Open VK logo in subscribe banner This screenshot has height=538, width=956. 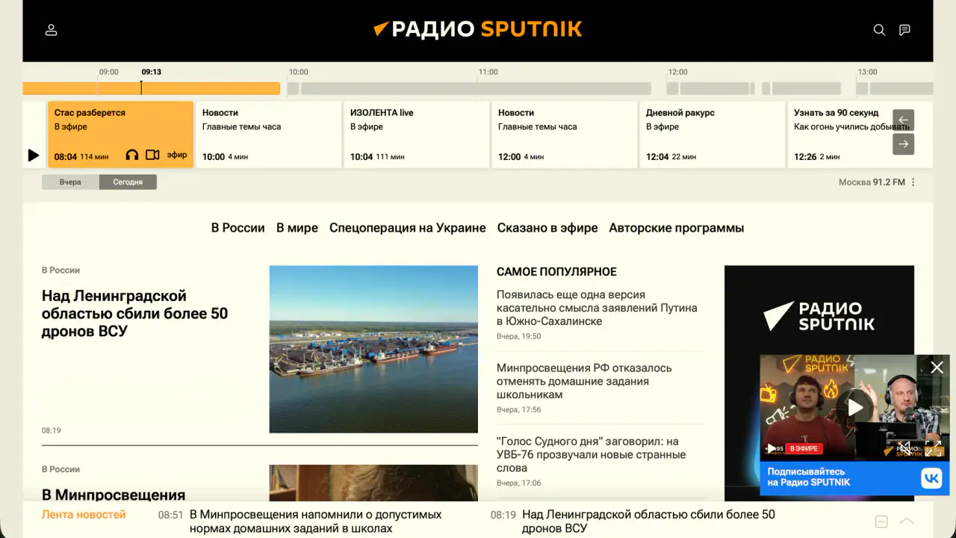coord(931,478)
